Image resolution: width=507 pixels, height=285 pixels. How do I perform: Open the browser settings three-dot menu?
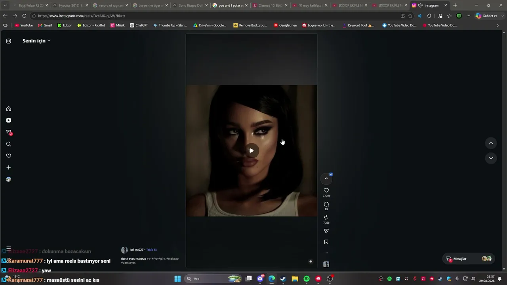coord(468,16)
